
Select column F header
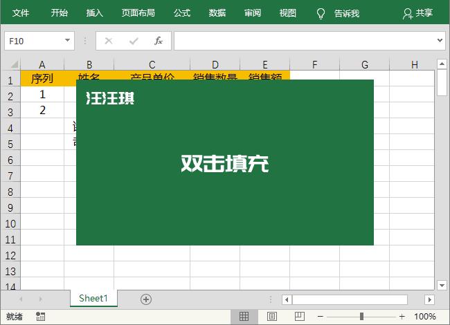tap(314, 64)
